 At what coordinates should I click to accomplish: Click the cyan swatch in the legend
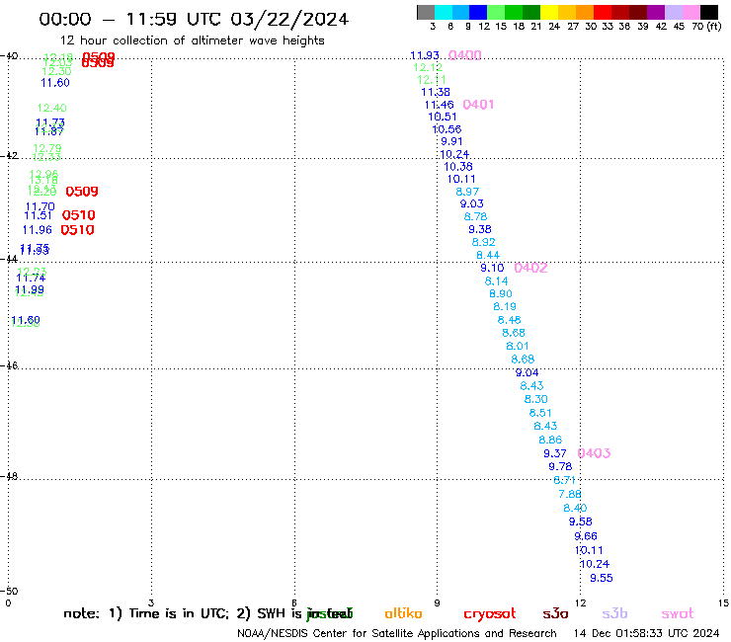pos(444,12)
